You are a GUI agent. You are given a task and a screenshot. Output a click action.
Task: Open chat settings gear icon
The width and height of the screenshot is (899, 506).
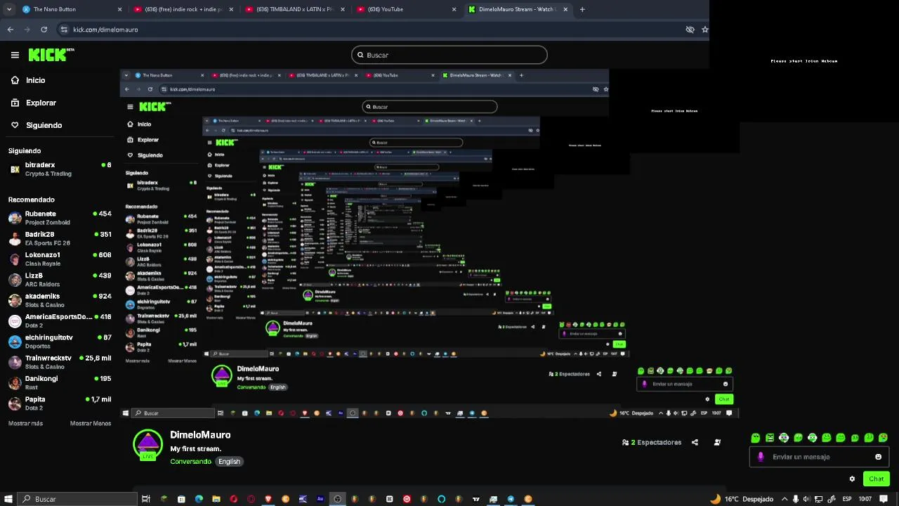(852, 479)
